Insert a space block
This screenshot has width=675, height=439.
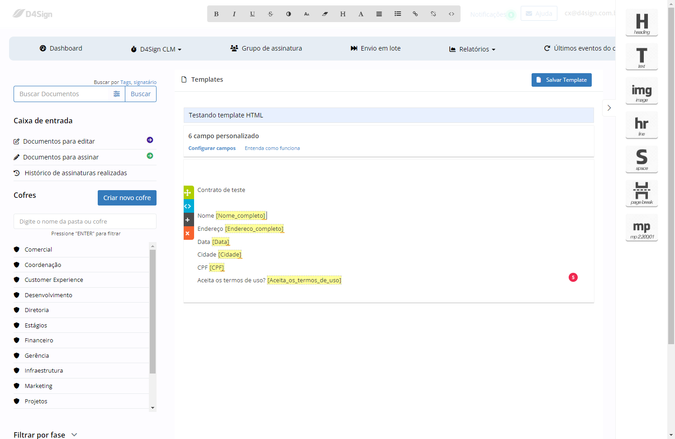(x=642, y=159)
